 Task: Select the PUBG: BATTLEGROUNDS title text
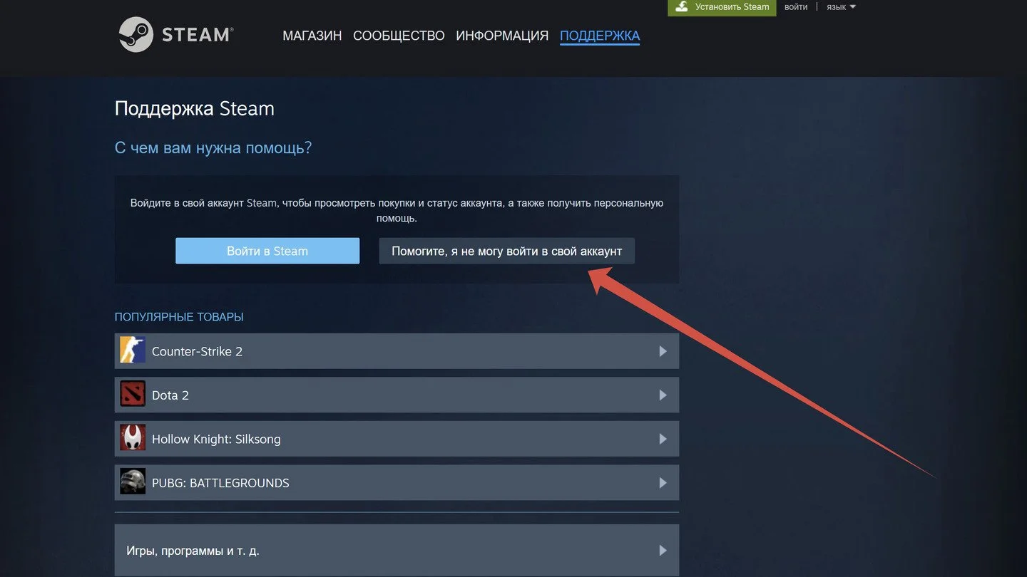click(x=220, y=483)
